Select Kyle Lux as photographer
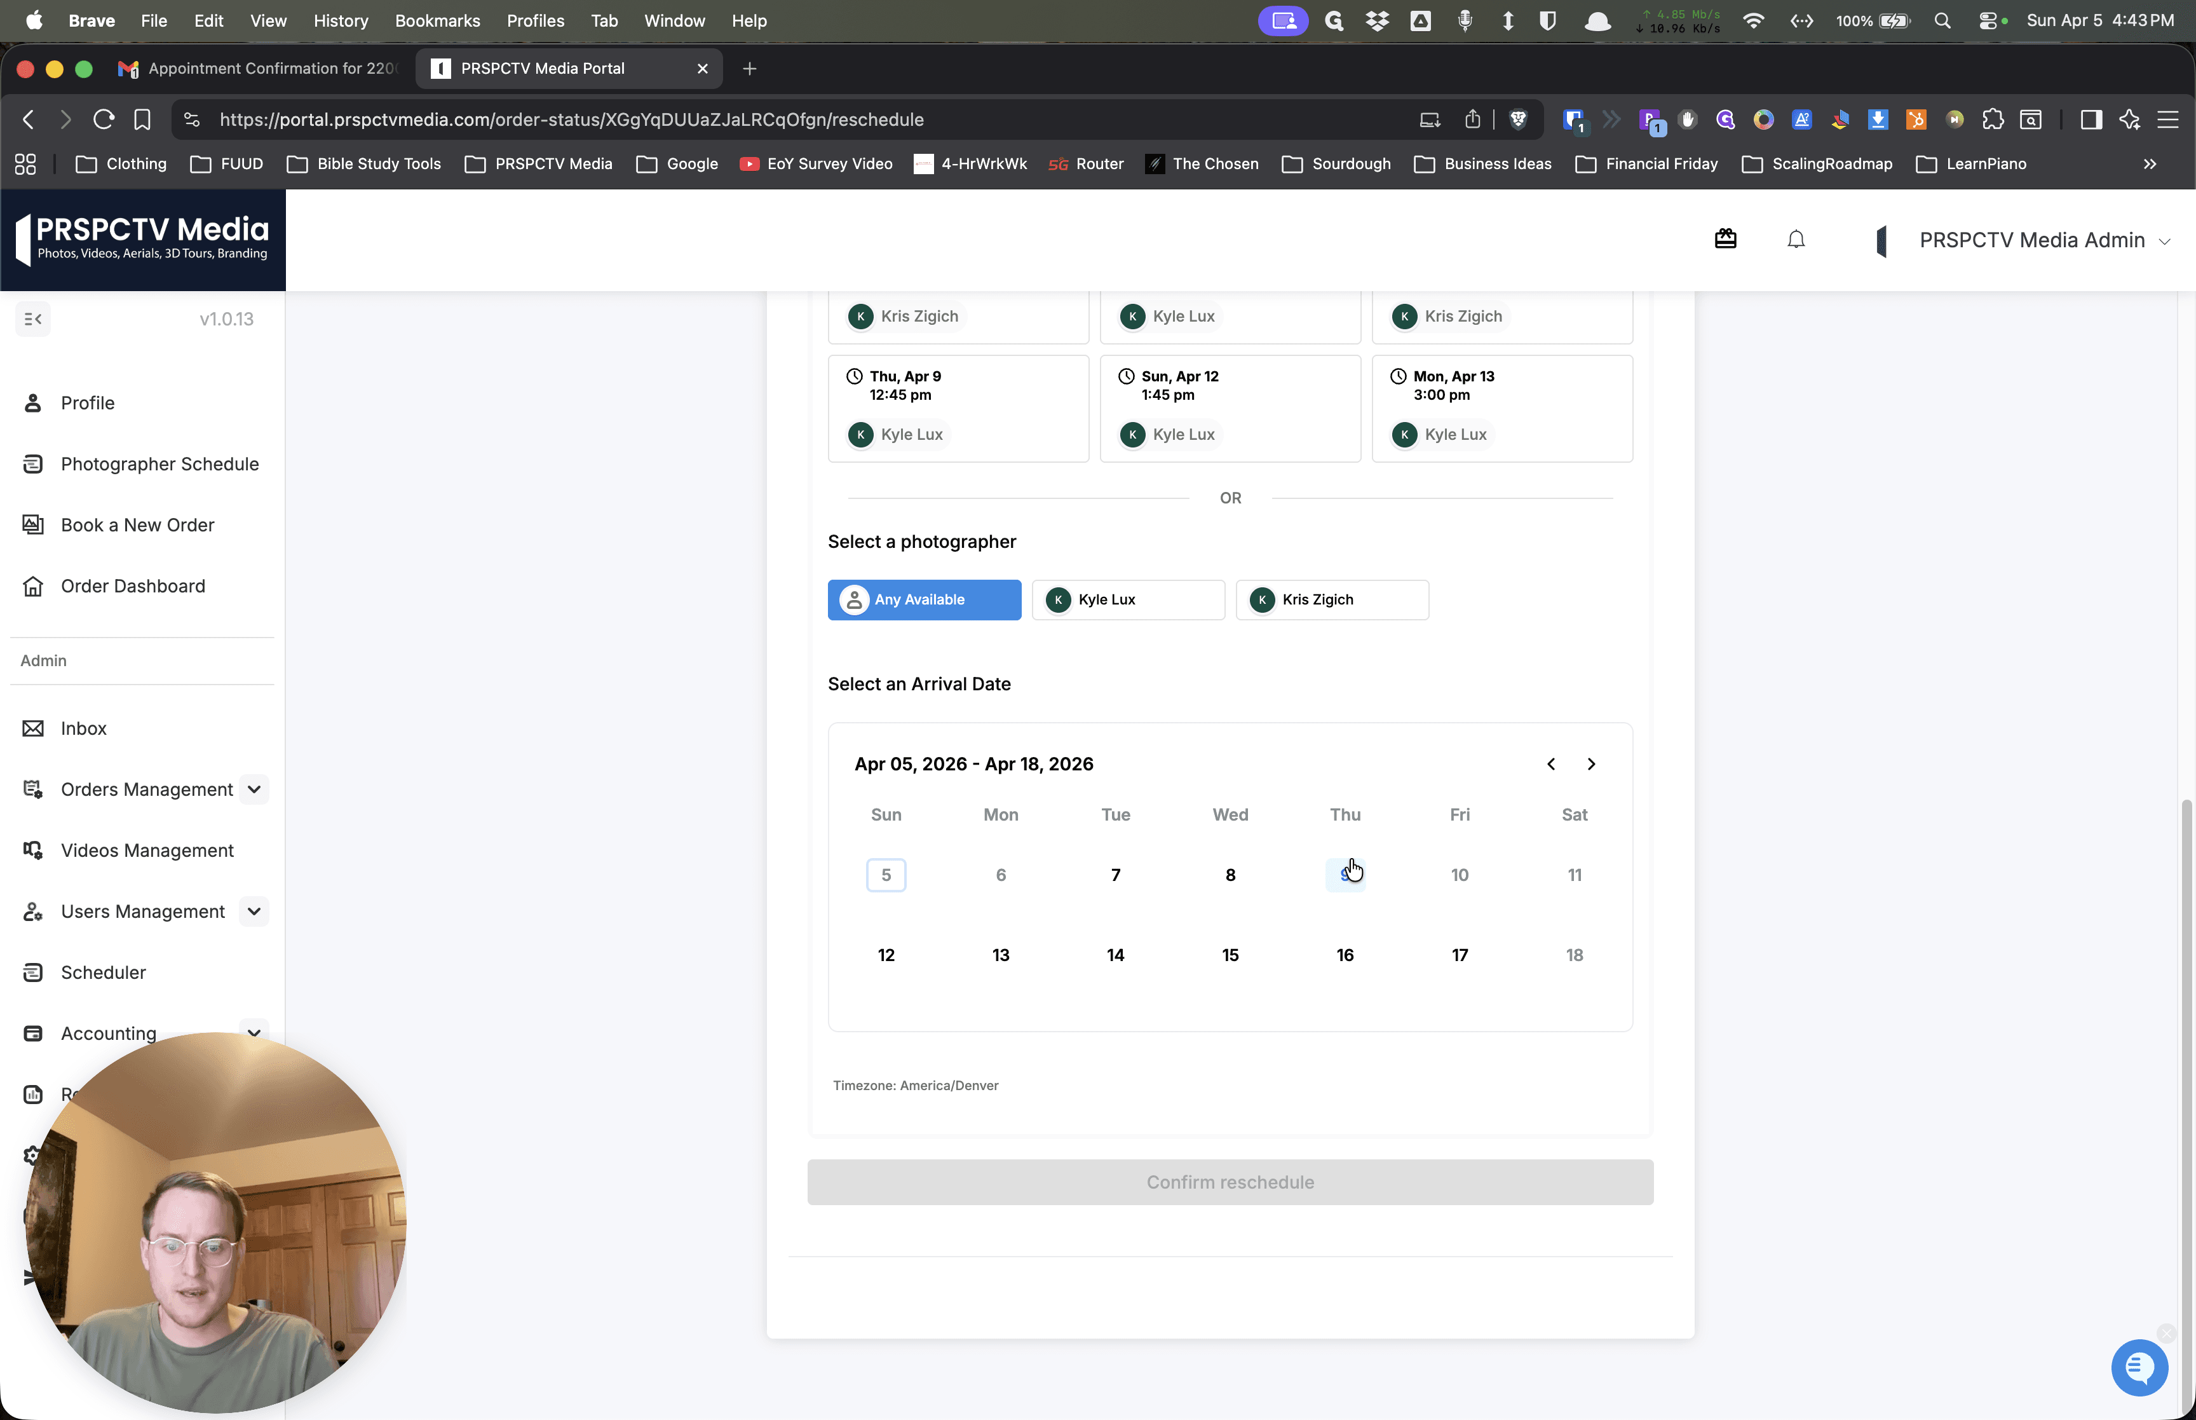2196x1420 pixels. click(x=1128, y=599)
